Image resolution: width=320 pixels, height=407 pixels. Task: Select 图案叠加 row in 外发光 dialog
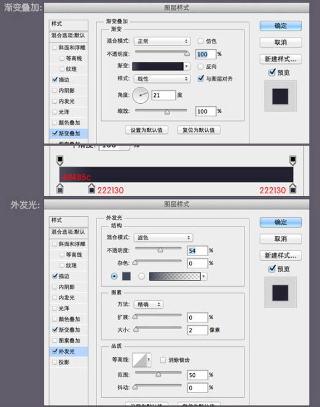point(69,341)
